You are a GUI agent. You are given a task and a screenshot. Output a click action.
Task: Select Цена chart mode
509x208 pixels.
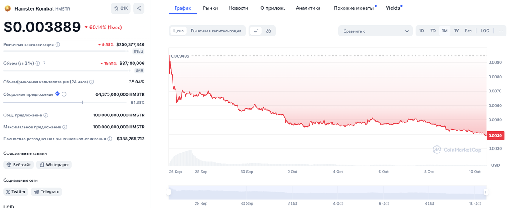coord(179,31)
